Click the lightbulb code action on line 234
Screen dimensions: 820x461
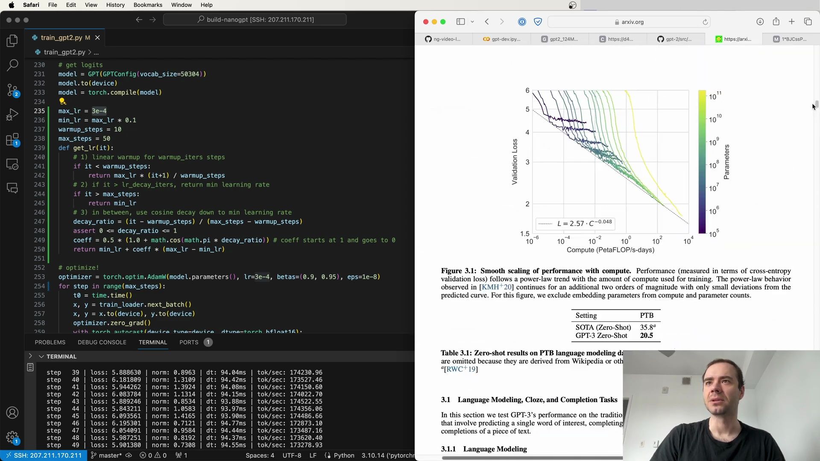pyautogui.click(x=62, y=101)
